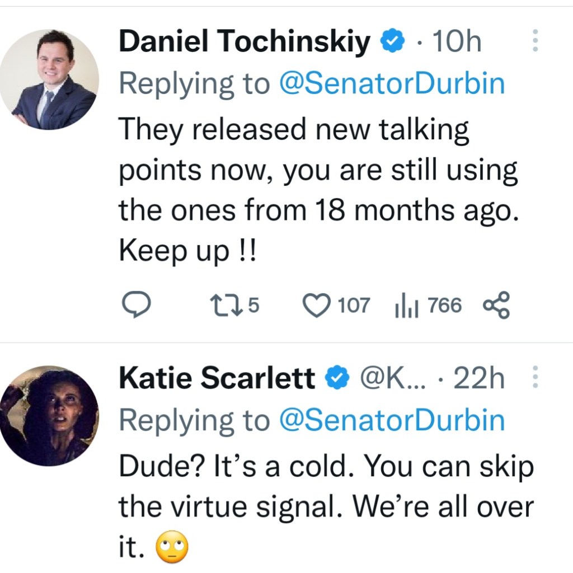Reply to Daniel Tochinskiy's tweet
Viewport: 573px width, 573px height.
(x=135, y=306)
